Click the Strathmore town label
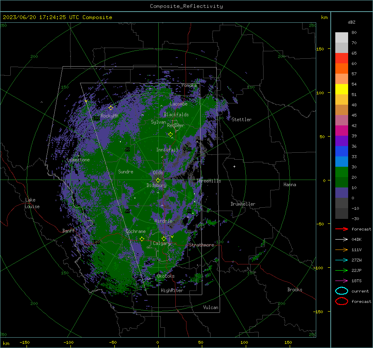The height and width of the screenshot is (348, 373). pos(201,245)
